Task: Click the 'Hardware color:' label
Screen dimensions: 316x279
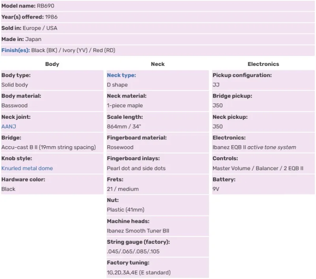Action: pos(23,179)
